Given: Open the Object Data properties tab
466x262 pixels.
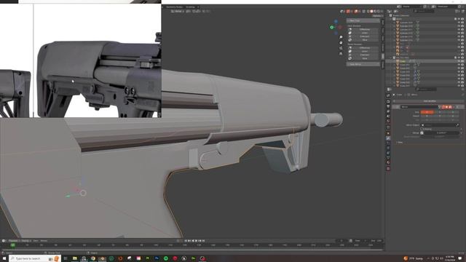Looking at the screenshot, I should (x=388, y=158).
